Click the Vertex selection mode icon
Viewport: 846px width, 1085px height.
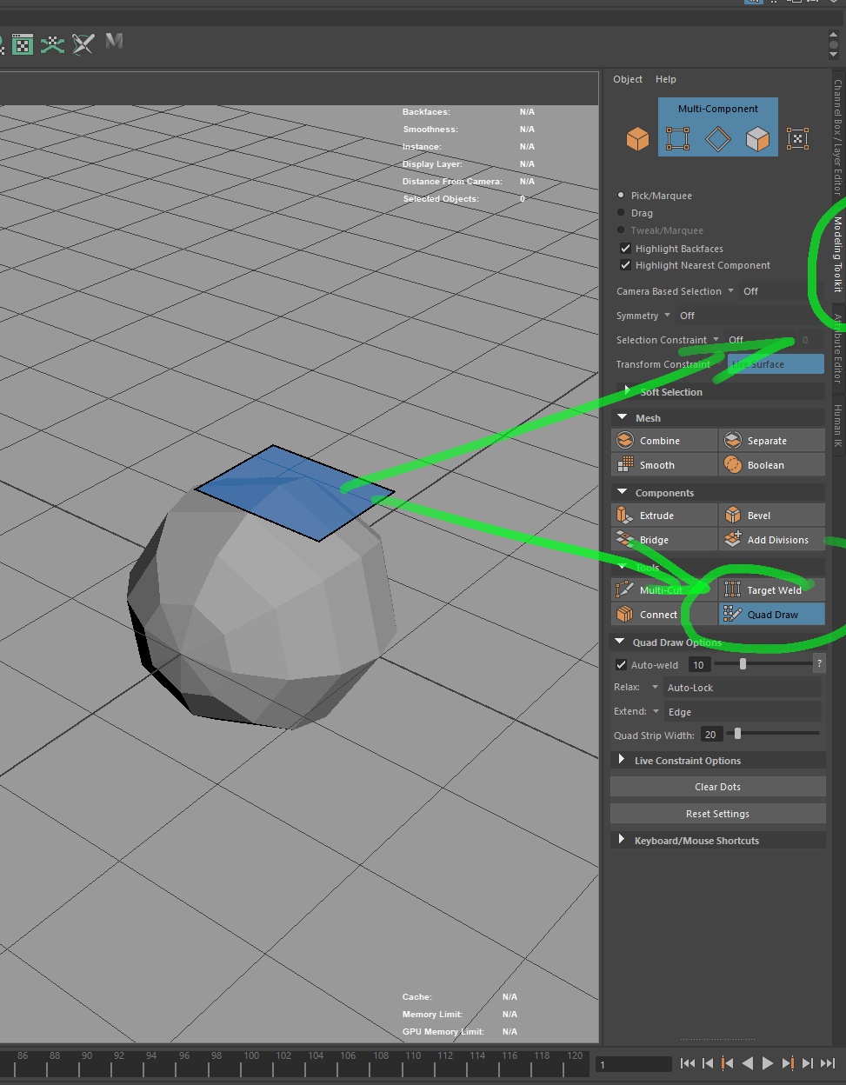tap(677, 139)
